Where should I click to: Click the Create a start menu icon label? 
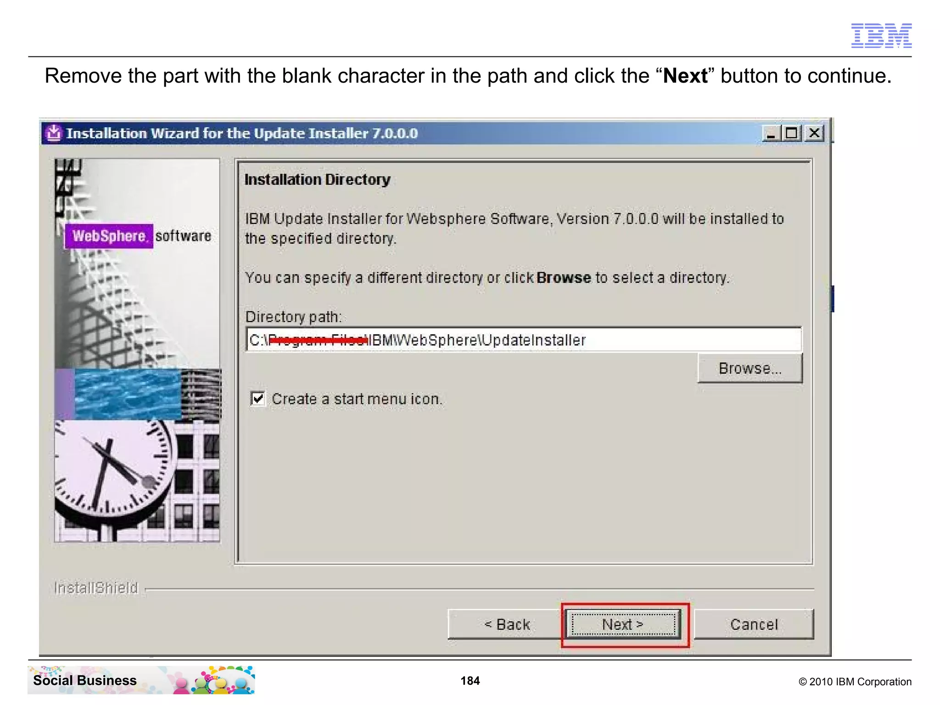click(357, 399)
